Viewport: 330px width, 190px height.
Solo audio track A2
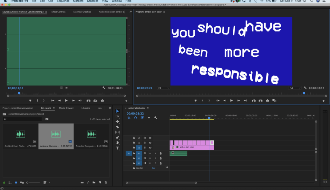click(156, 158)
